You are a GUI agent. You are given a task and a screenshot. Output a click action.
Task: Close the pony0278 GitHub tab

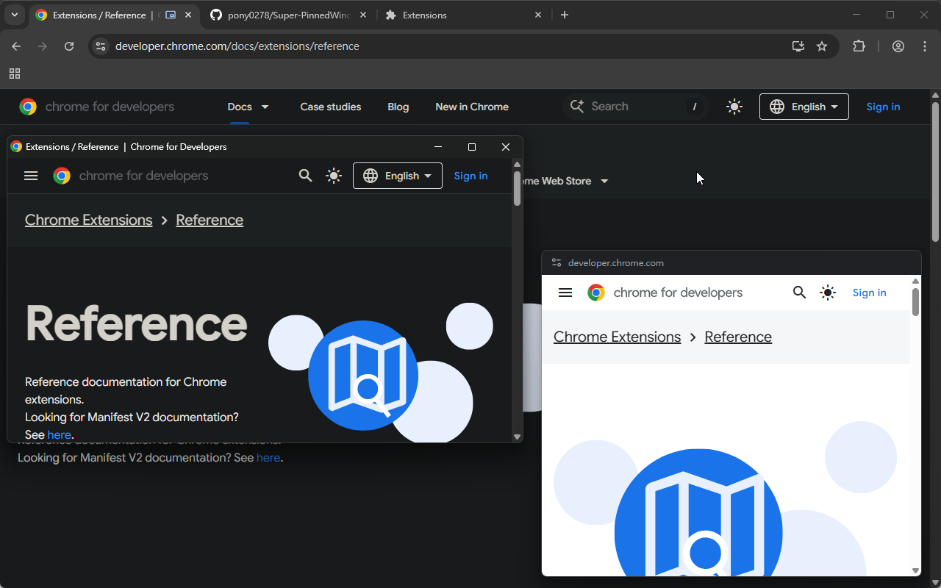pos(363,15)
